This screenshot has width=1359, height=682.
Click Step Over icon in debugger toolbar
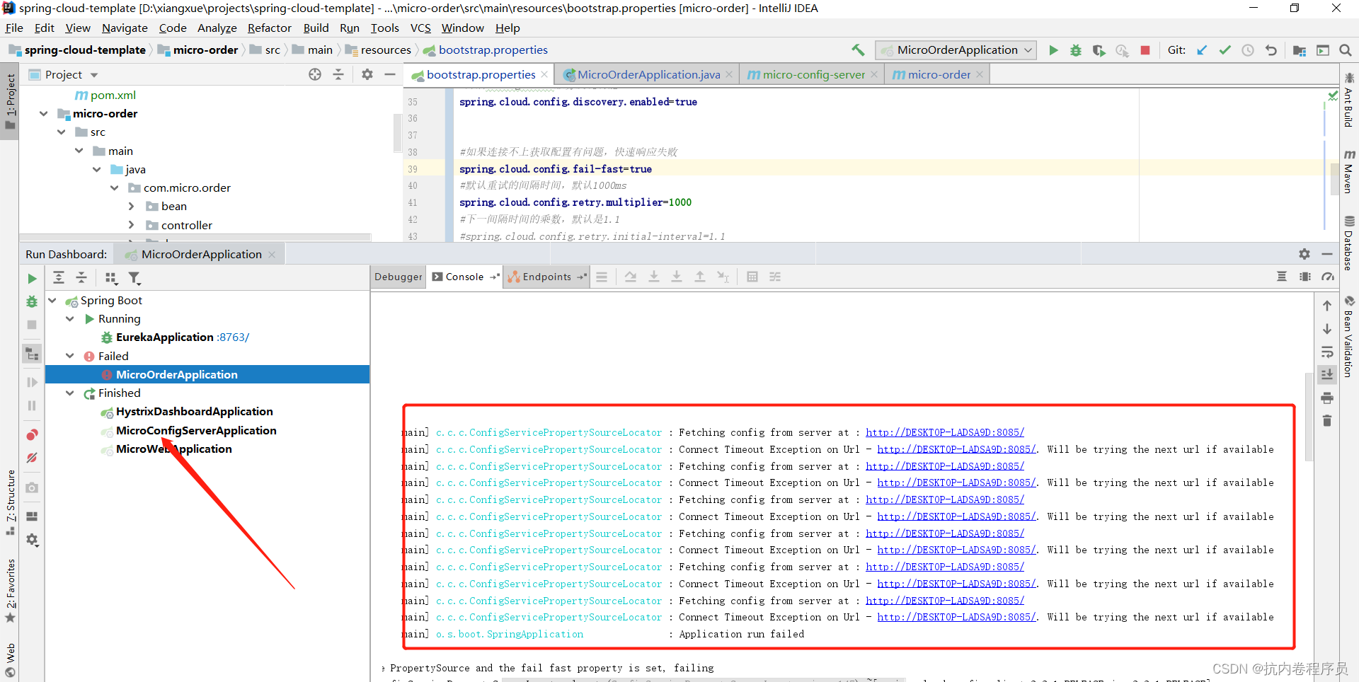[x=631, y=277]
